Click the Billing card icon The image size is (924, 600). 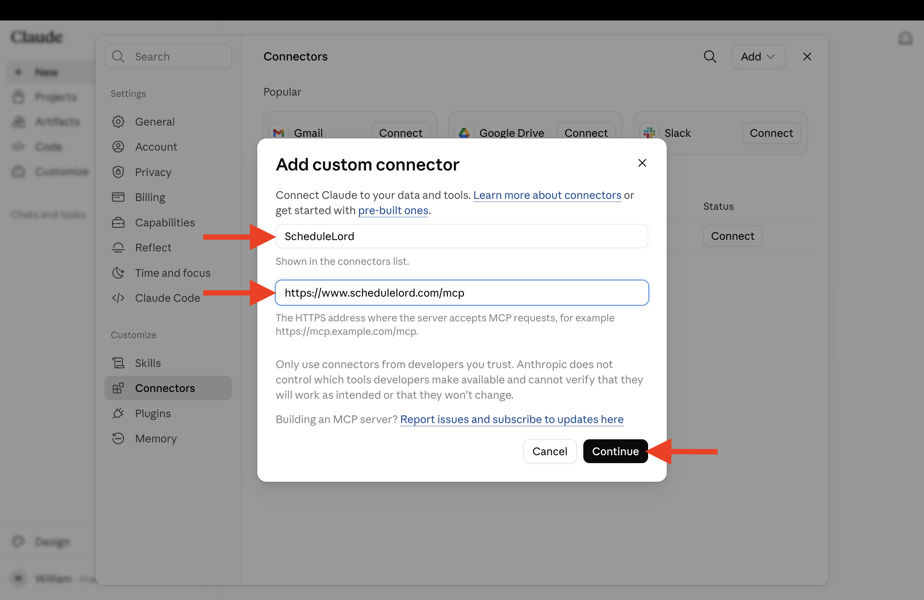(x=118, y=197)
